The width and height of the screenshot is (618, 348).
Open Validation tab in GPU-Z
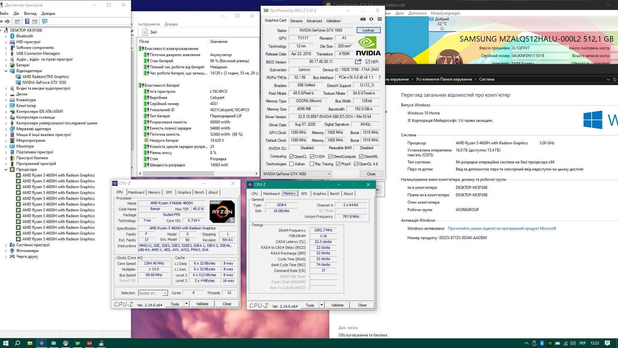click(x=333, y=21)
